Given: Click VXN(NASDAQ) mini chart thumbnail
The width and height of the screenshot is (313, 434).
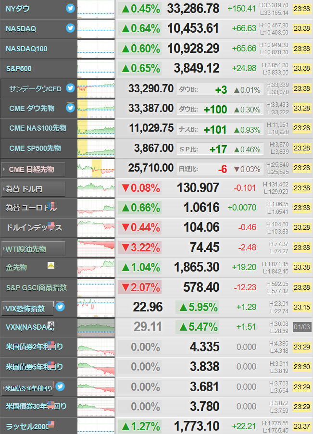Looking at the screenshot, I should [96, 327].
